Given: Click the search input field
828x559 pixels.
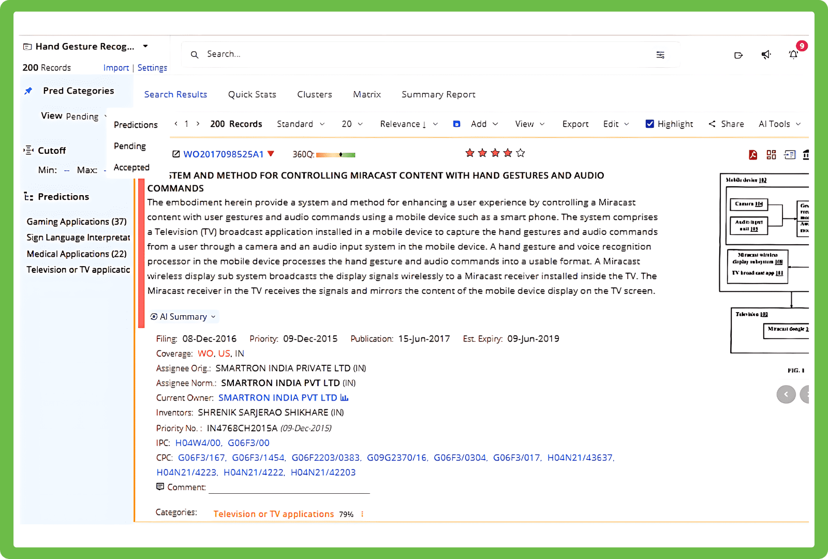Looking at the screenshot, I should (x=430, y=54).
